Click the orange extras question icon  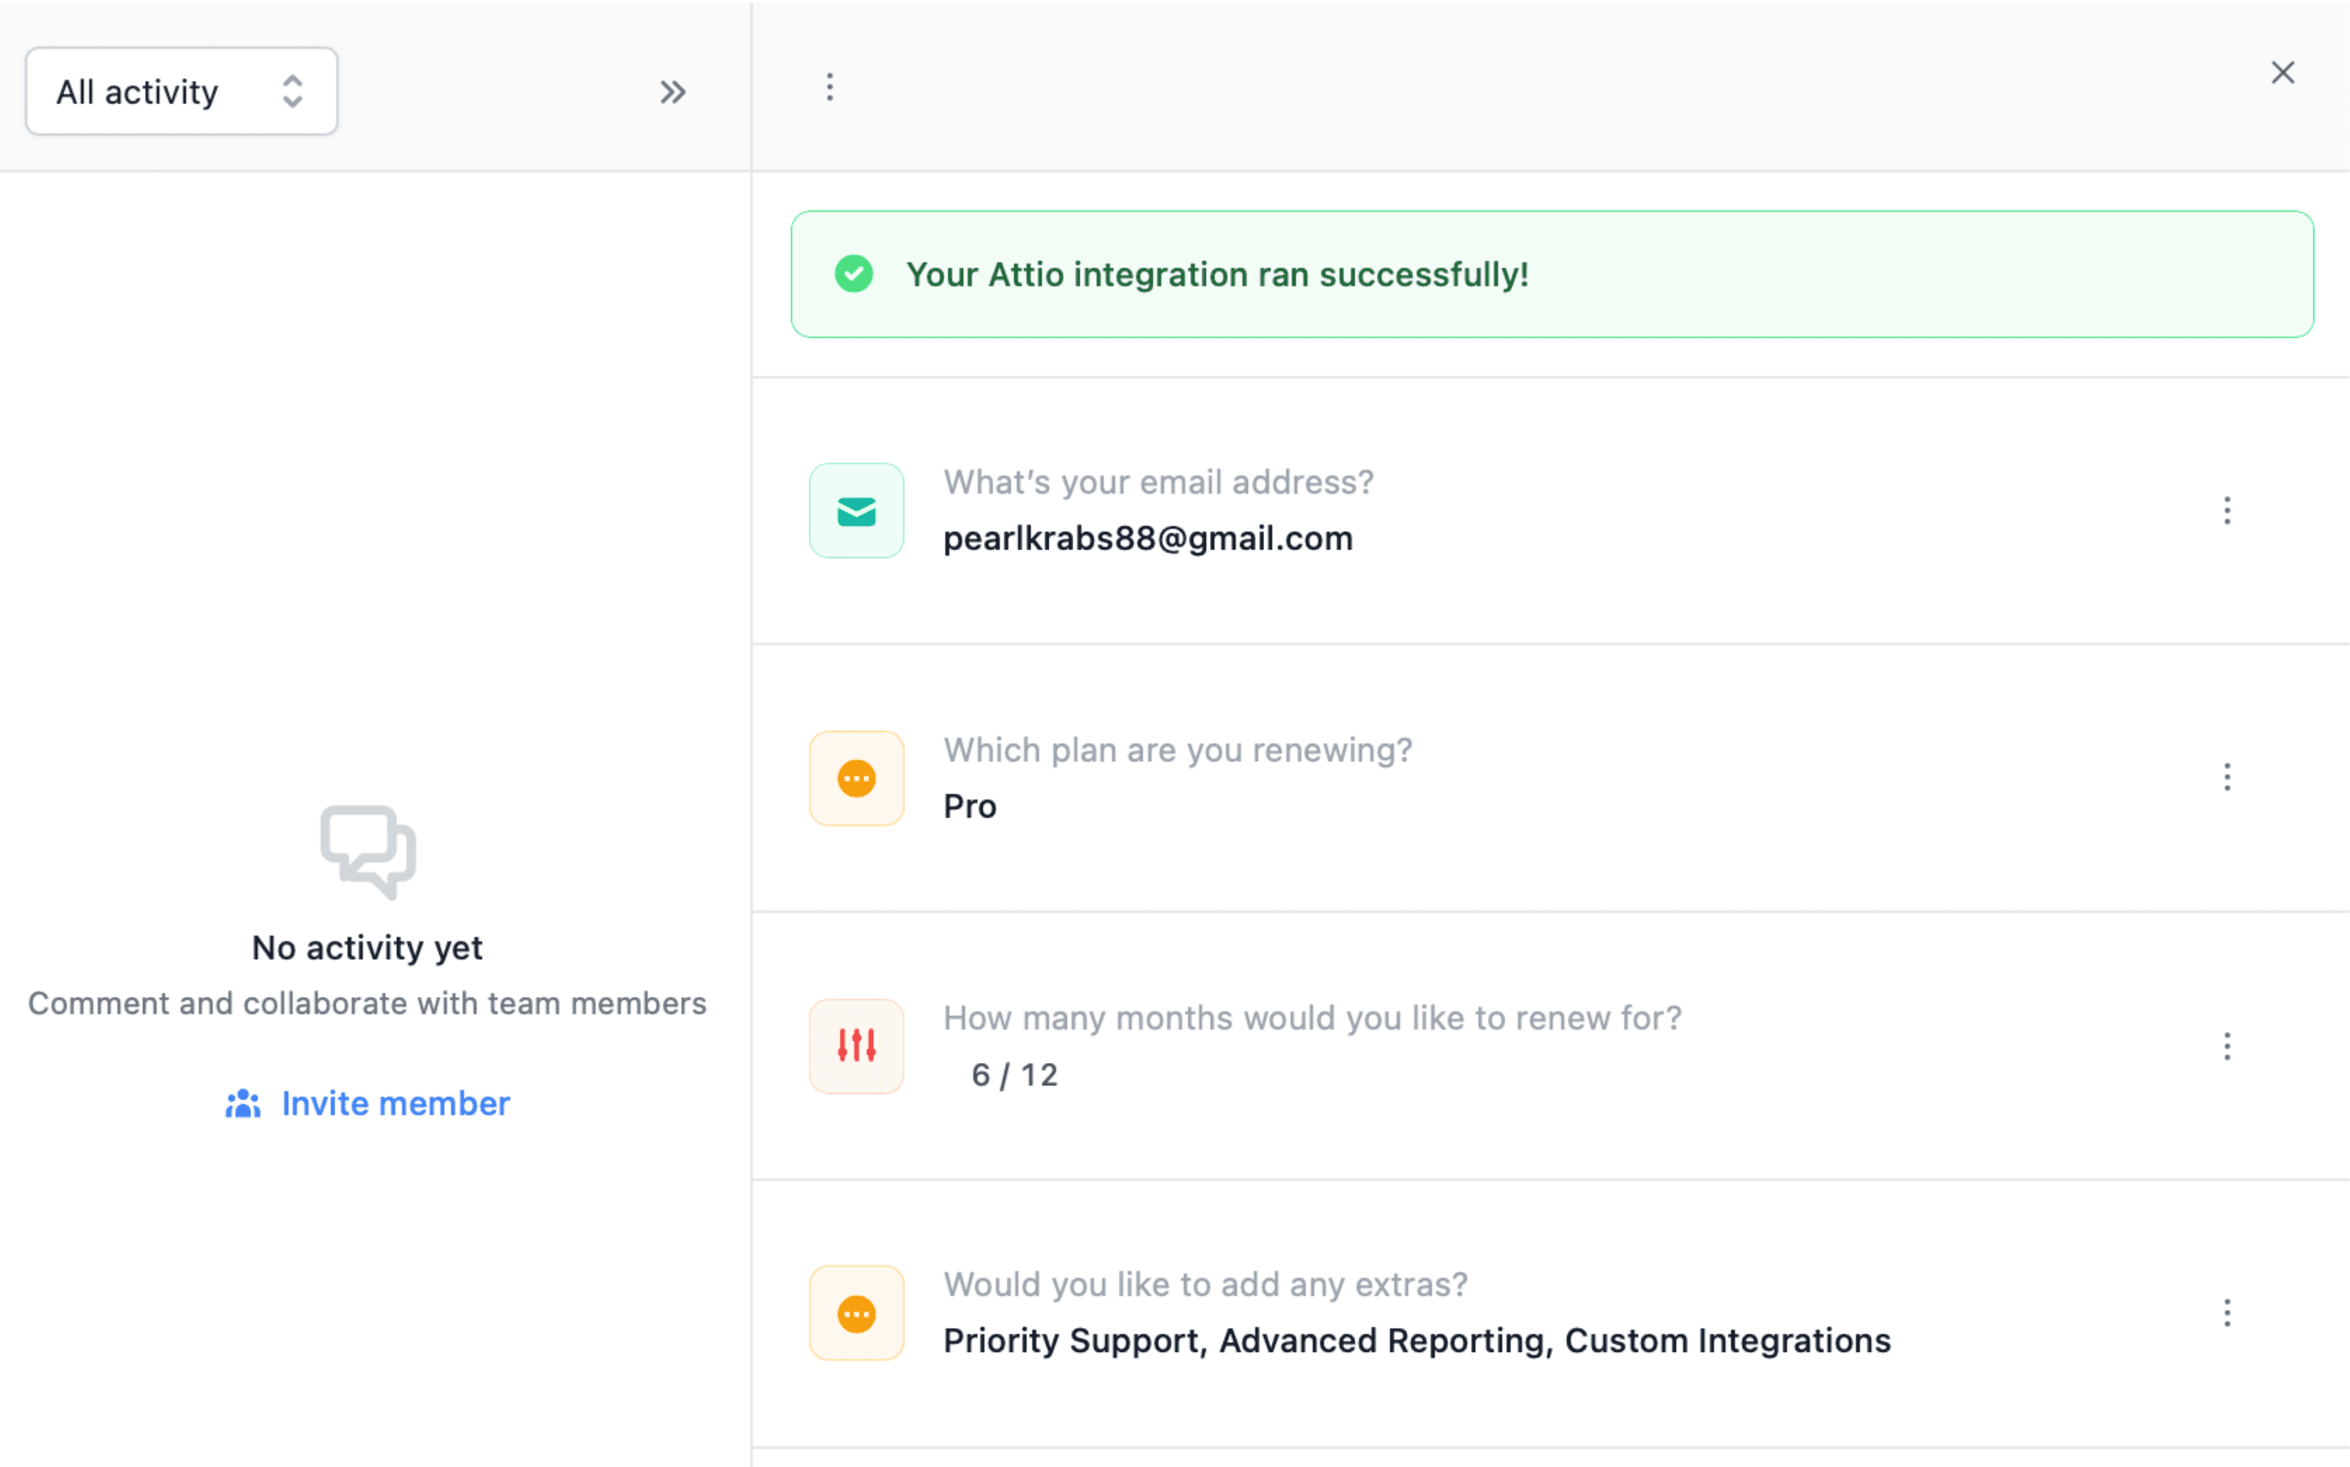click(856, 1314)
